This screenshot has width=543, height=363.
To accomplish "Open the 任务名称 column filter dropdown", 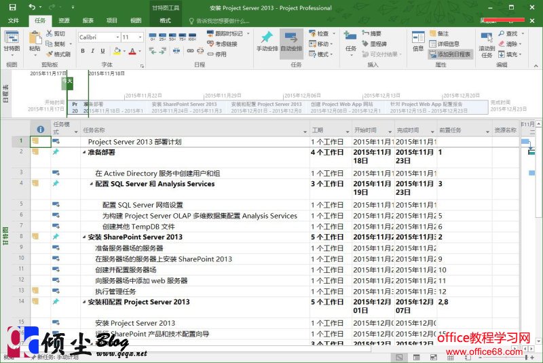I will tap(305, 132).
